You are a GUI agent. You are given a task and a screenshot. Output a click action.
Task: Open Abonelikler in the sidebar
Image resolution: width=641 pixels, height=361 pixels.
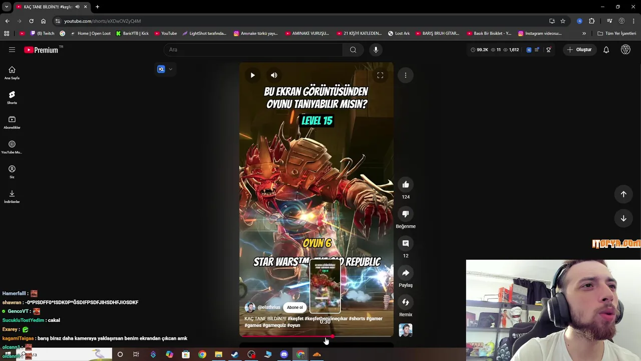coord(12,122)
